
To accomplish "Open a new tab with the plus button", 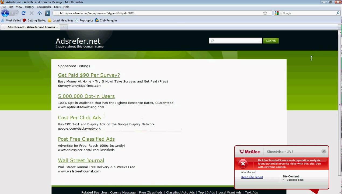I will coord(64,27).
